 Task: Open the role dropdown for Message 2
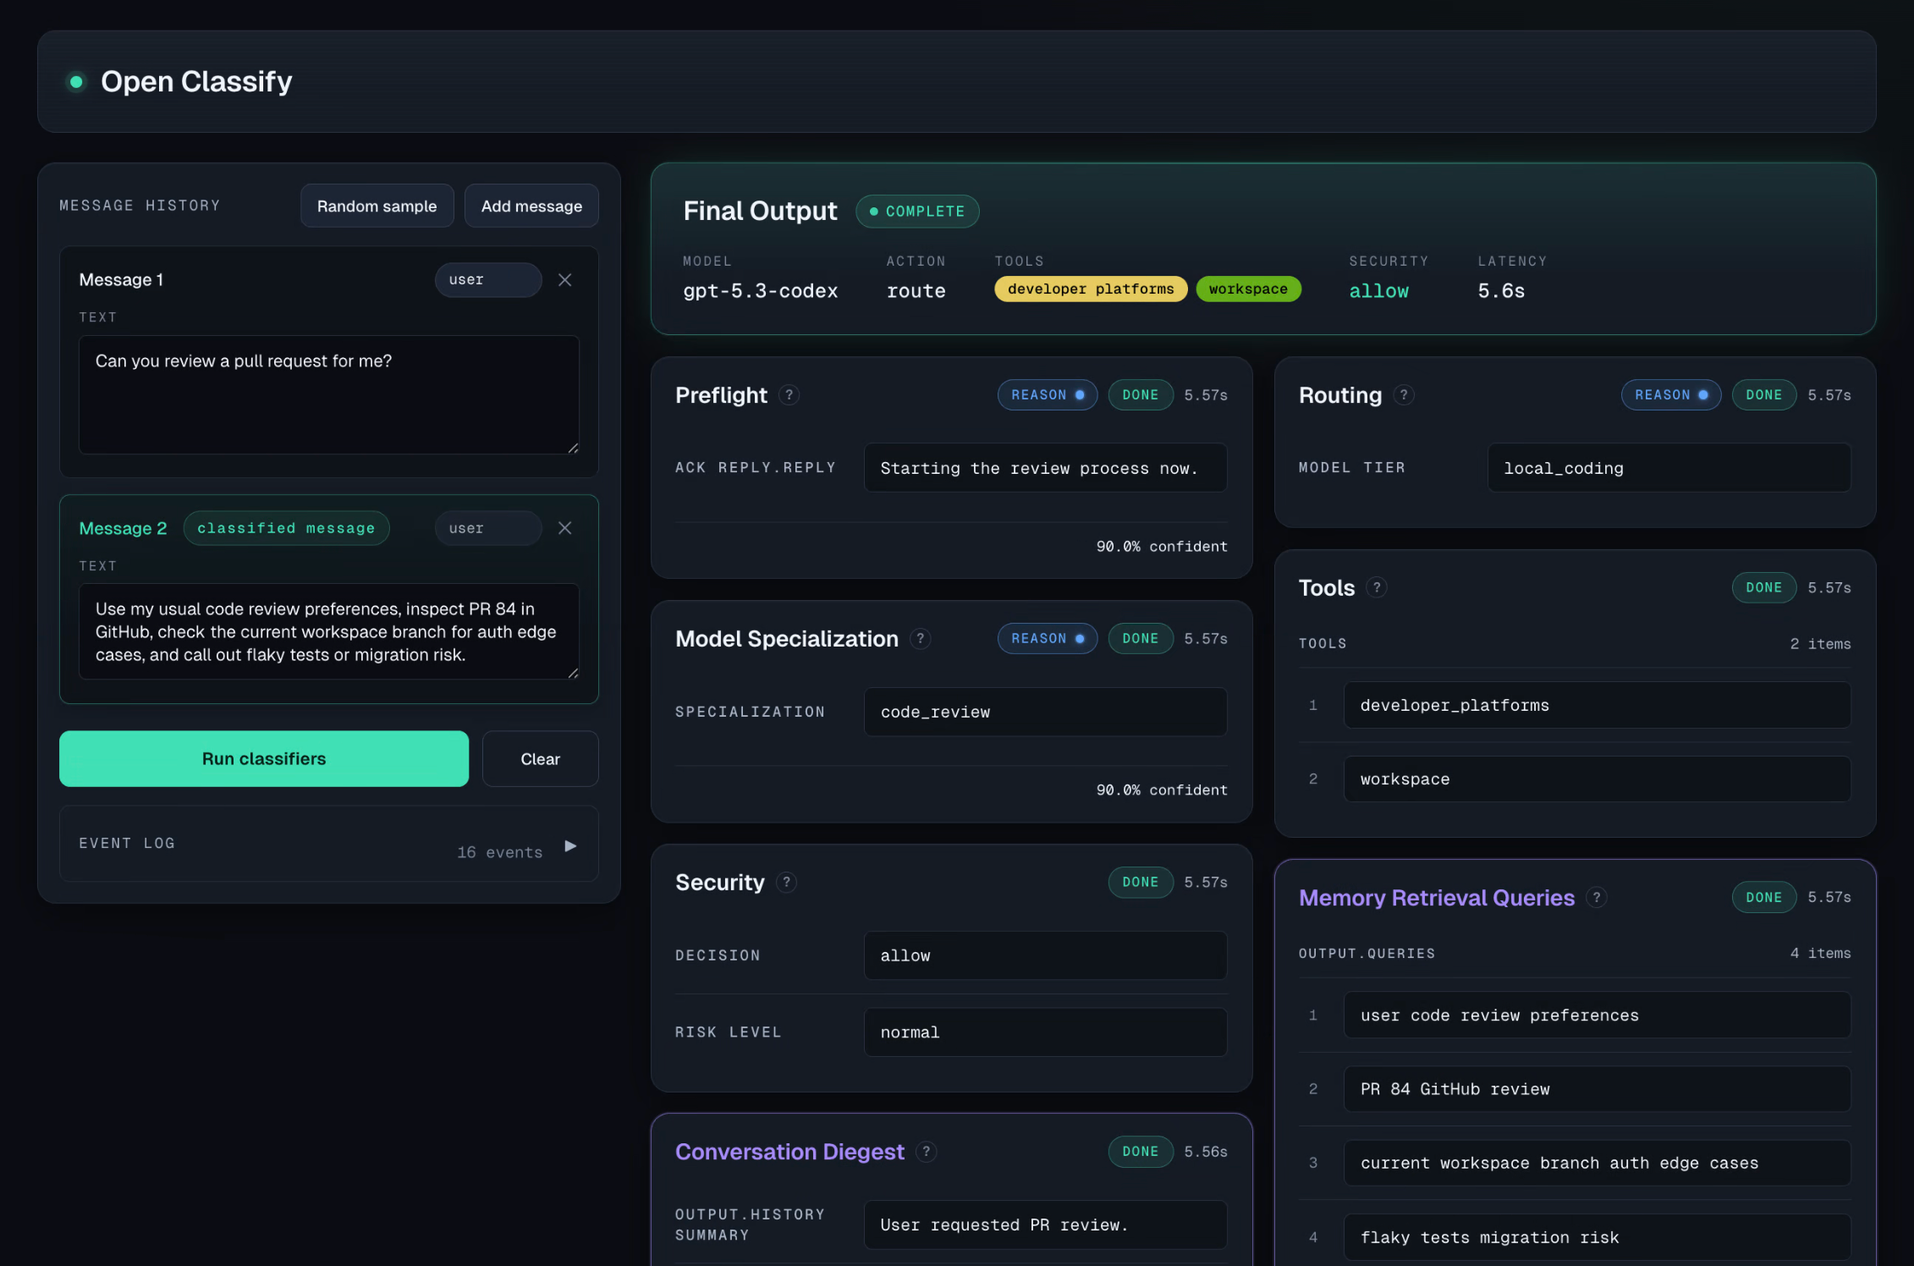pyautogui.click(x=488, y=528)
